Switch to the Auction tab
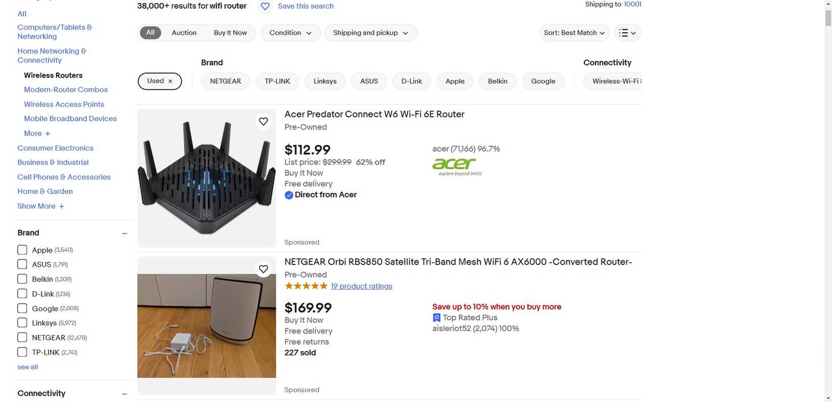The width and height of the screenshot is (832, 402). (x=184, y=32)
